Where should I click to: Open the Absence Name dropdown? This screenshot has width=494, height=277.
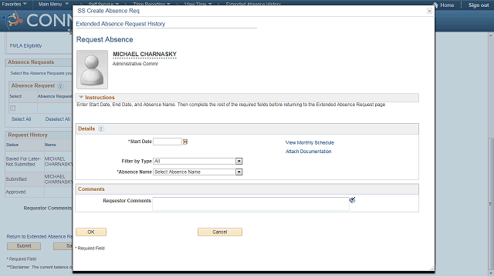(x=239, y=172)
